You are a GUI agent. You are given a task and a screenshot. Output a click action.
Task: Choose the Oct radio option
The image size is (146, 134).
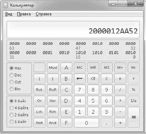tap(15, 82)
